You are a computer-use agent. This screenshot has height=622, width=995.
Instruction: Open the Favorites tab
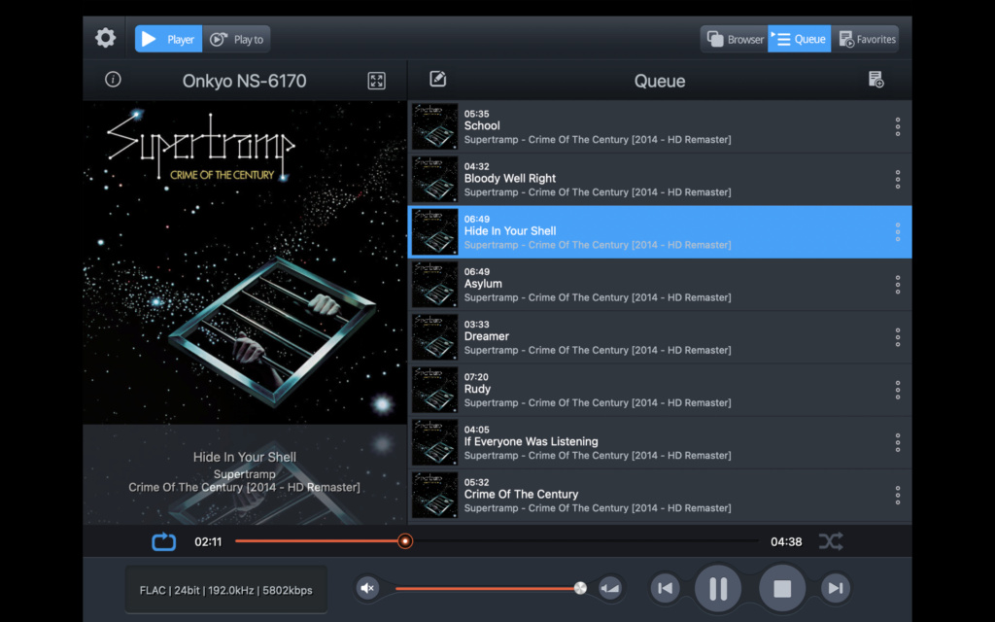click(865, 39)
